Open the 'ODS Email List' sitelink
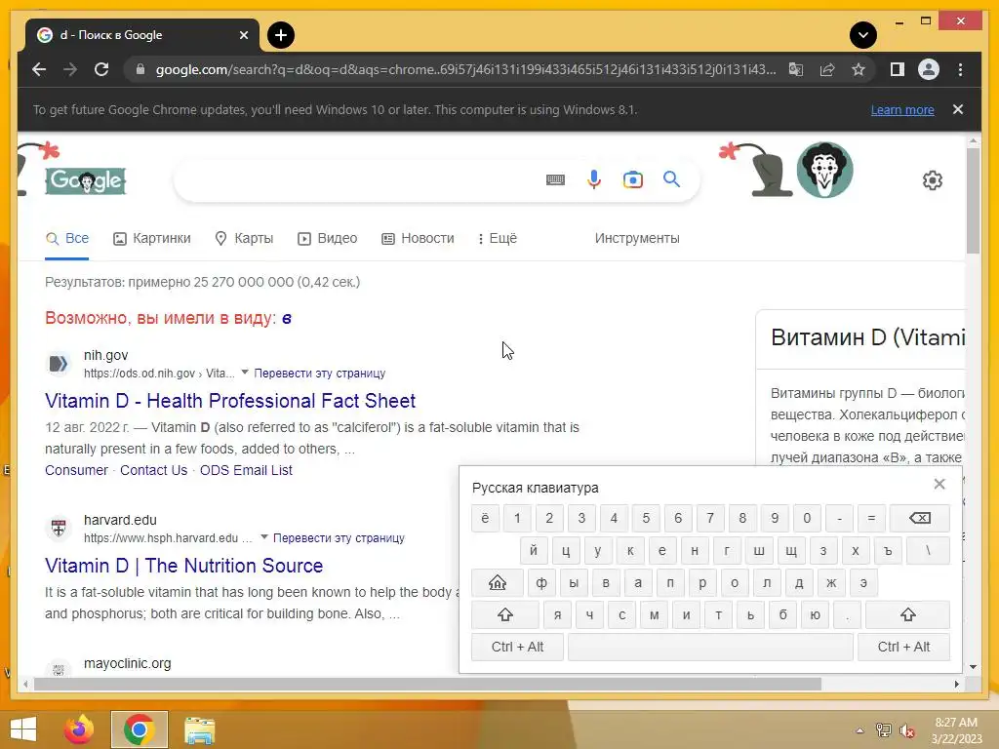This screenshot has width=999, height=749. [x=246, y=470]
